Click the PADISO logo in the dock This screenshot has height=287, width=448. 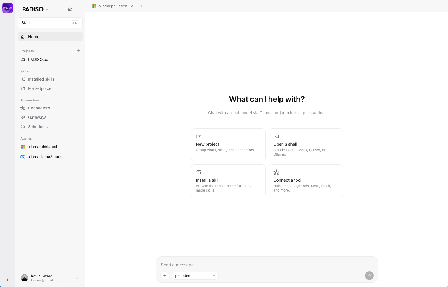(7, 8)
